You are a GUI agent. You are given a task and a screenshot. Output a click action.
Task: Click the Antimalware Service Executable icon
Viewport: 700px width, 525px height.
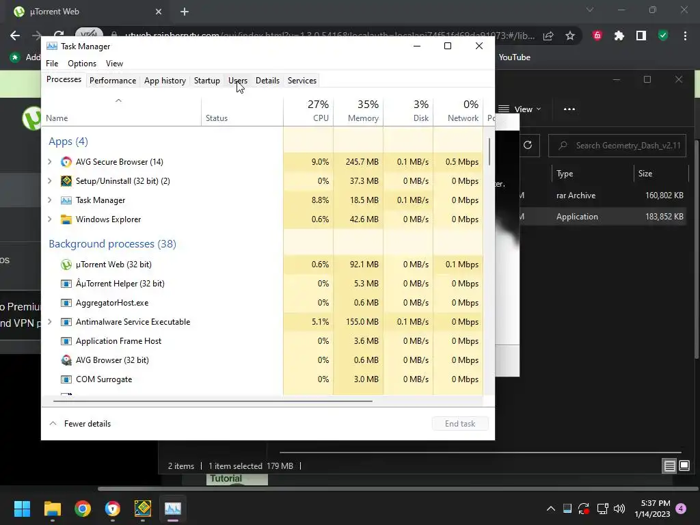[66, 323]
